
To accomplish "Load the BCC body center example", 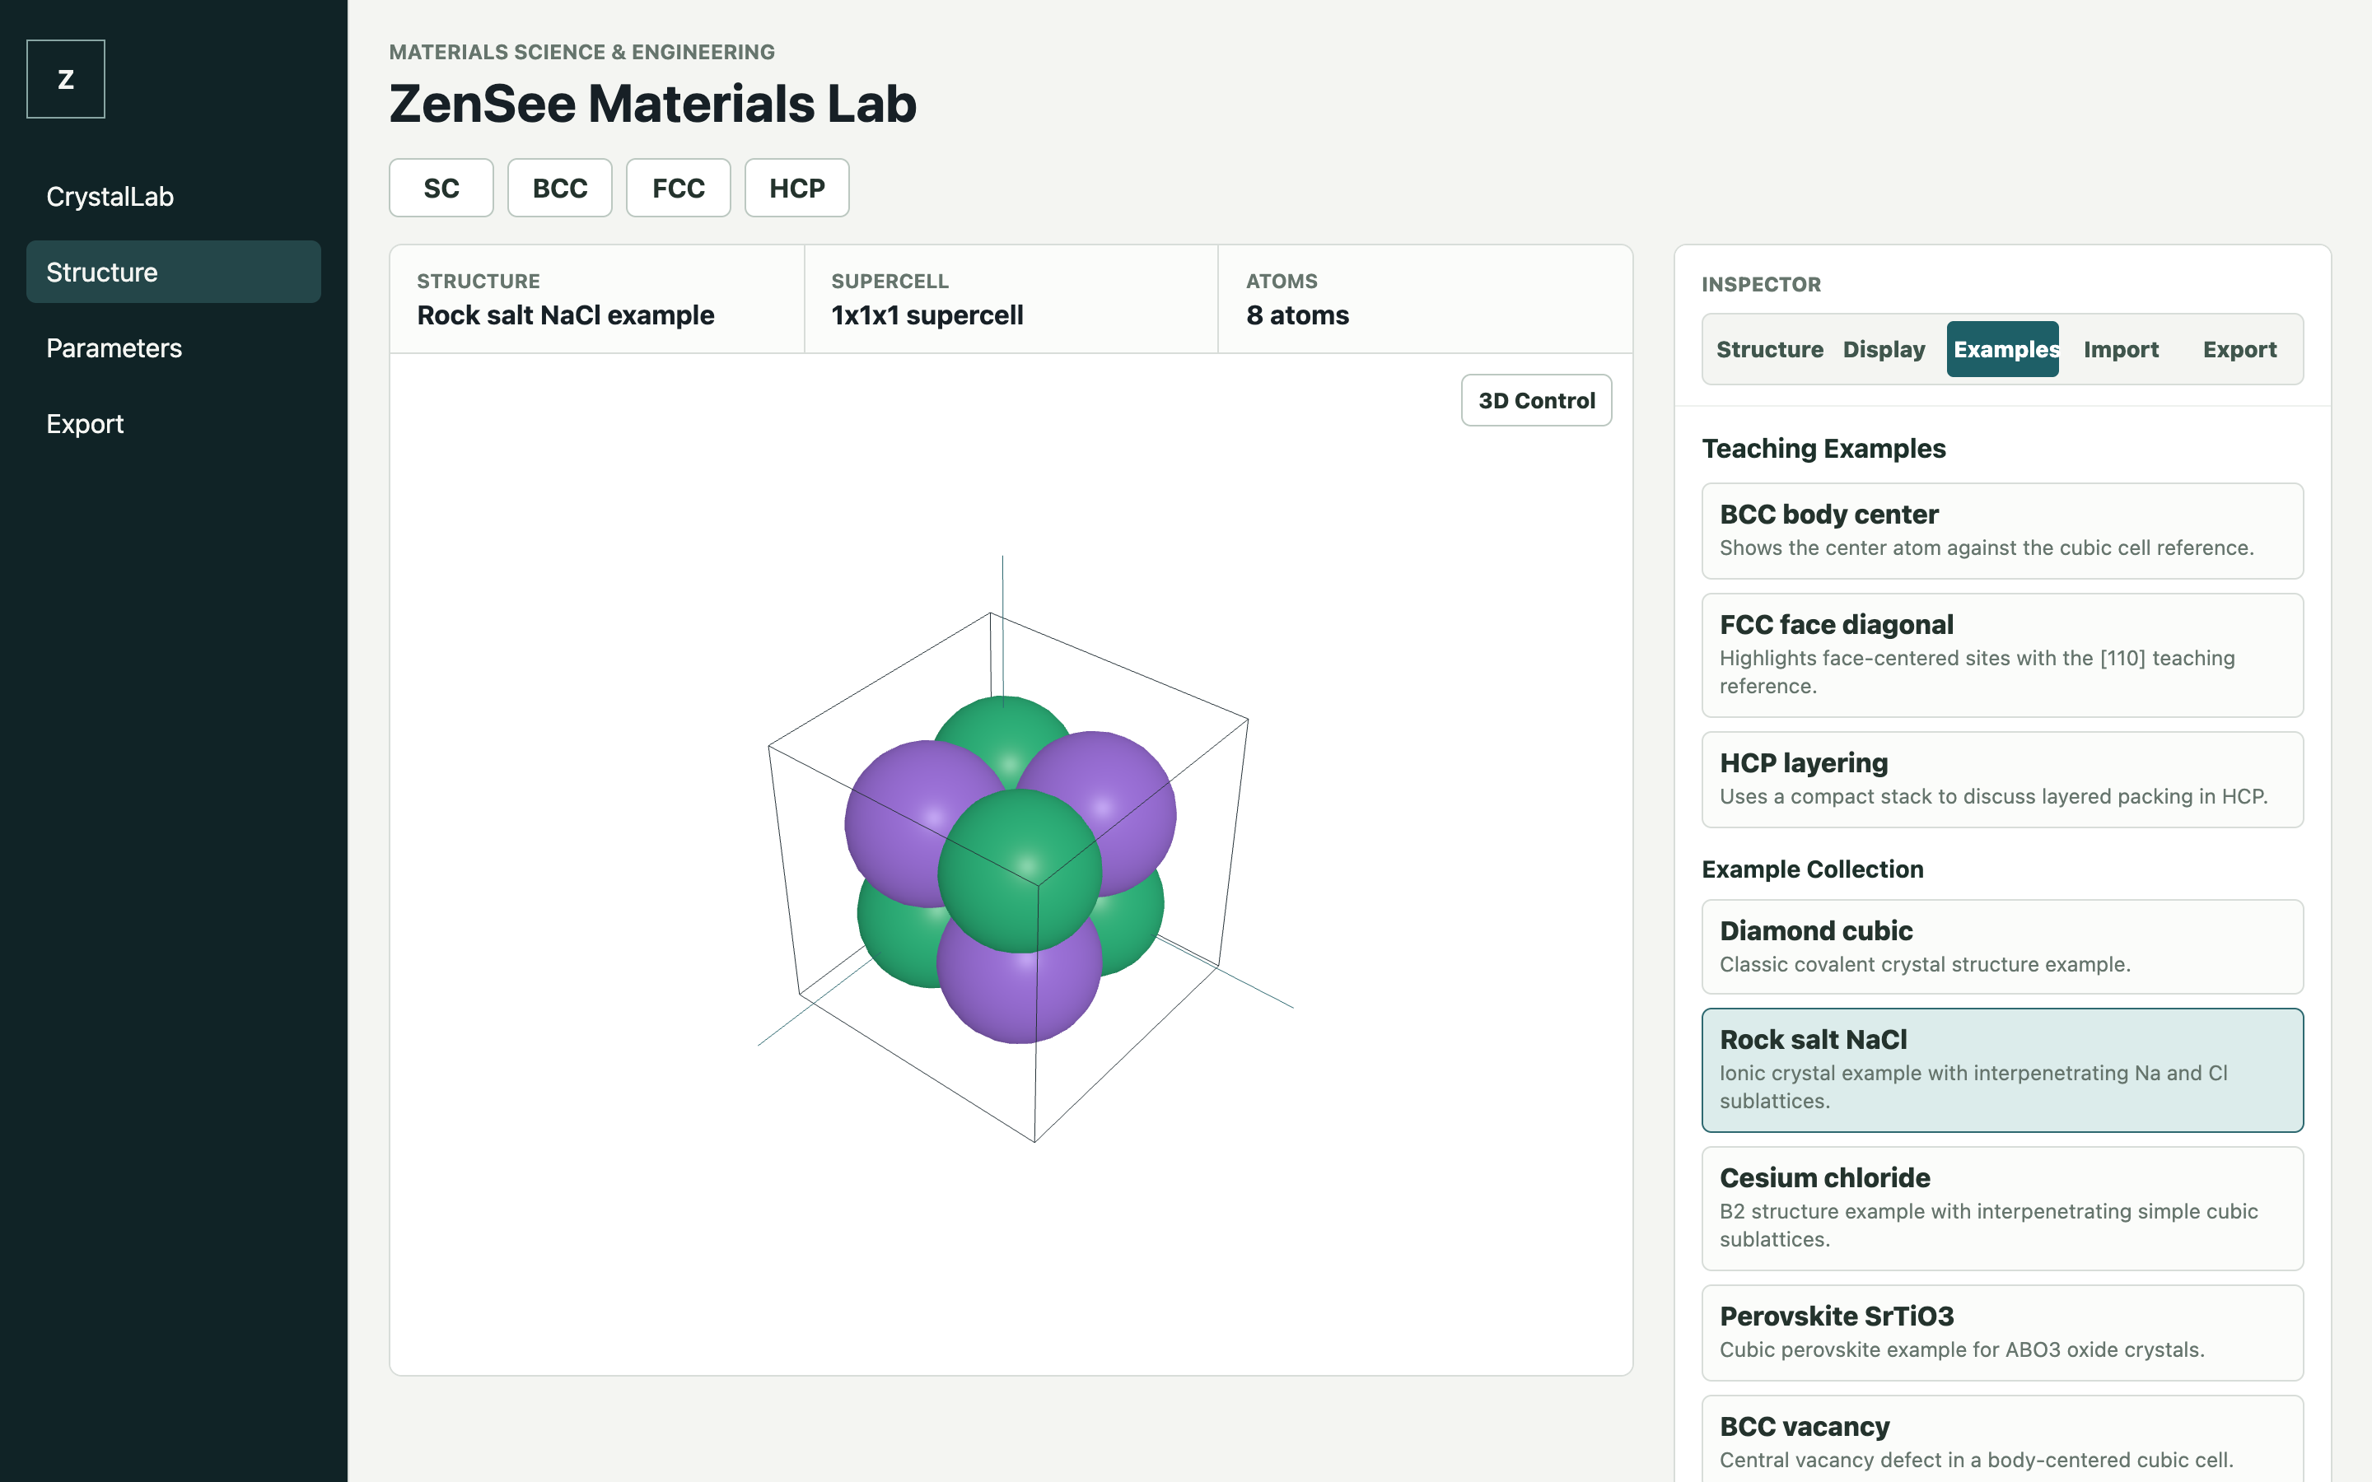I will coord(2002,530).
